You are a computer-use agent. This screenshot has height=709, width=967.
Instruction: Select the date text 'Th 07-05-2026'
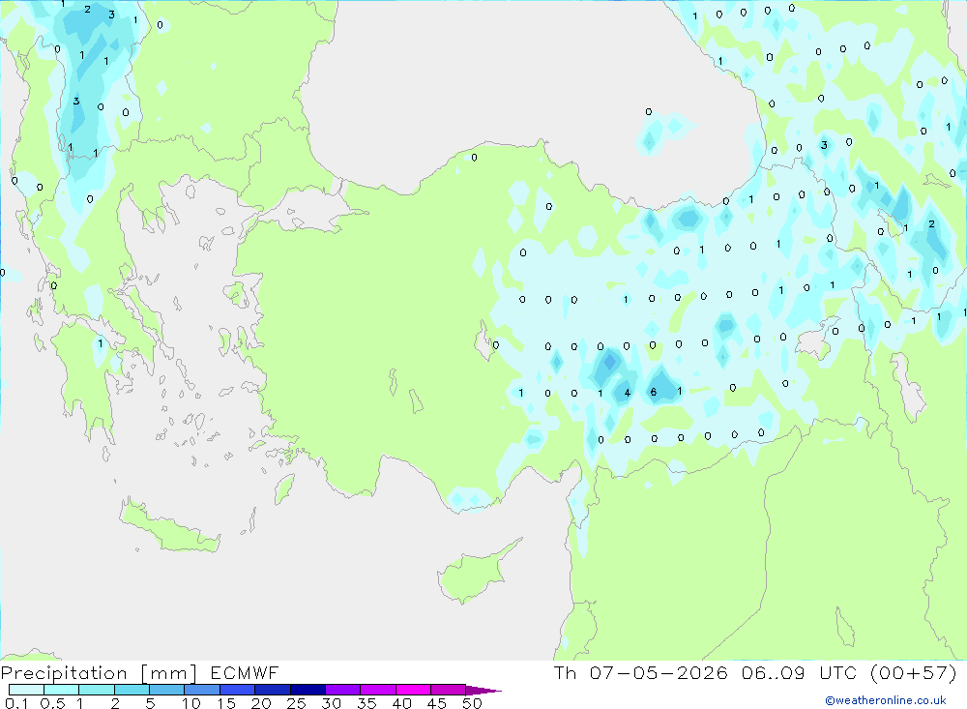tap(641, 673)
